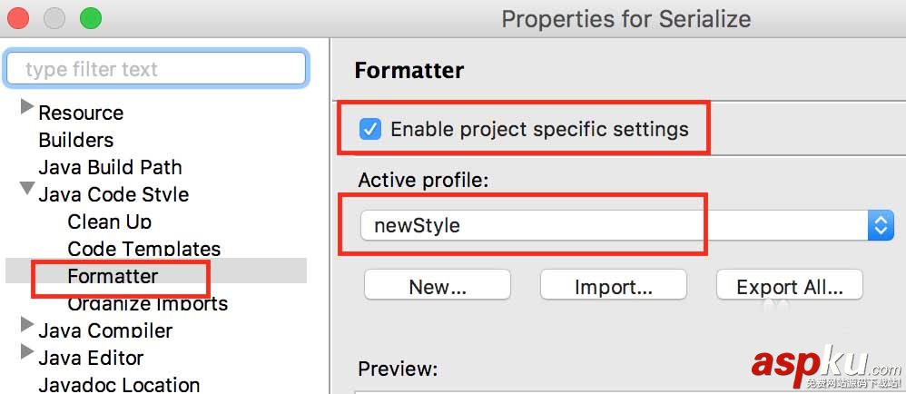Select the Formatter tree item
This screenshot has height=394, width=906.
coord(113,276)
